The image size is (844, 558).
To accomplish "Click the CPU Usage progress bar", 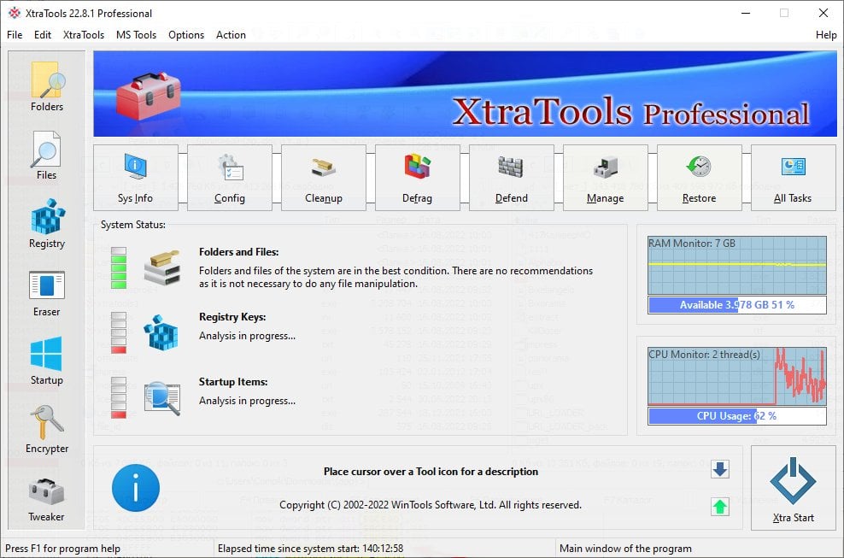I will coord(736,416).
